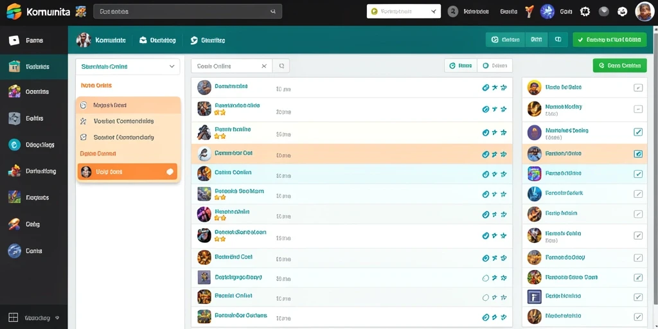The image size is (658, 329).
Task: Click the outlined star icon in the first center row
Action: [504, 87]
